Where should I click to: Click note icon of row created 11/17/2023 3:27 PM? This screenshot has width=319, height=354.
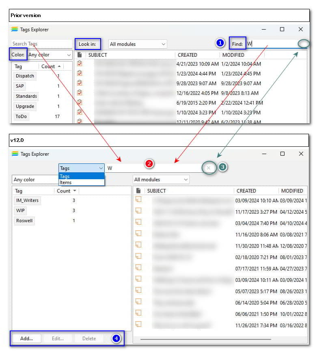click(138, 210)
